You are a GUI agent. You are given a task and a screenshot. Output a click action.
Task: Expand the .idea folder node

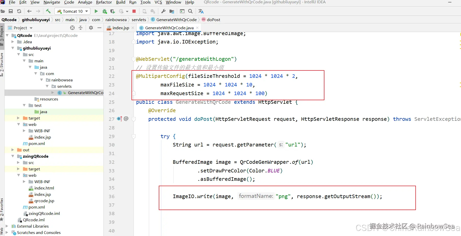tap(13, 42)
